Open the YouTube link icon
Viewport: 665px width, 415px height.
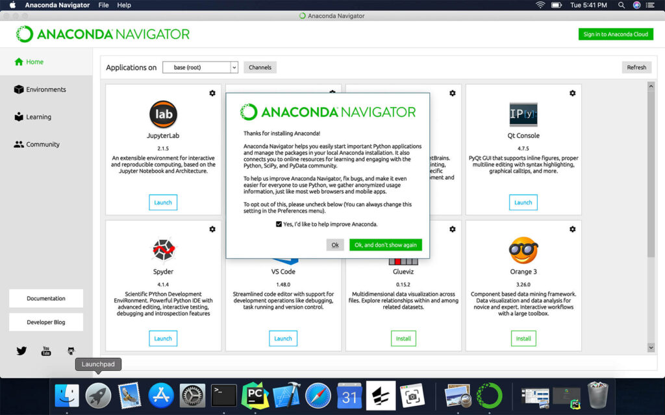pos(46,351)
